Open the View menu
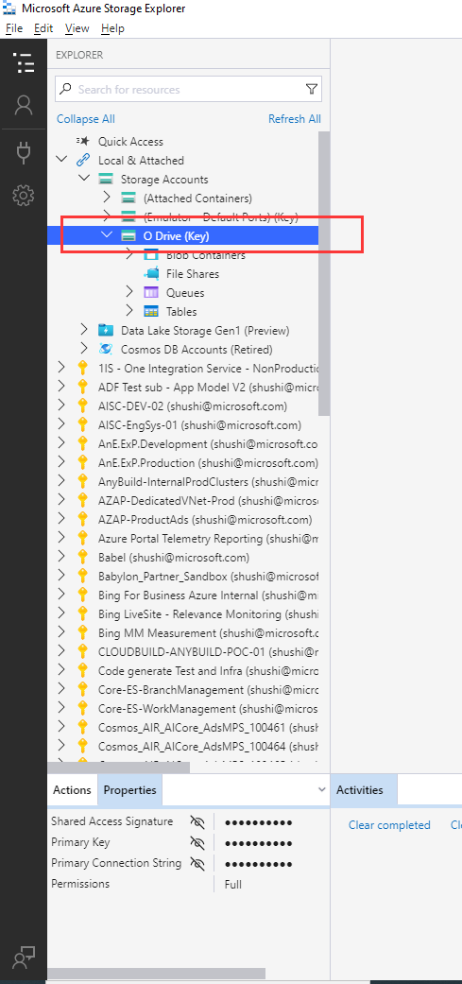The image size is (462, 984). coord(77,28)
